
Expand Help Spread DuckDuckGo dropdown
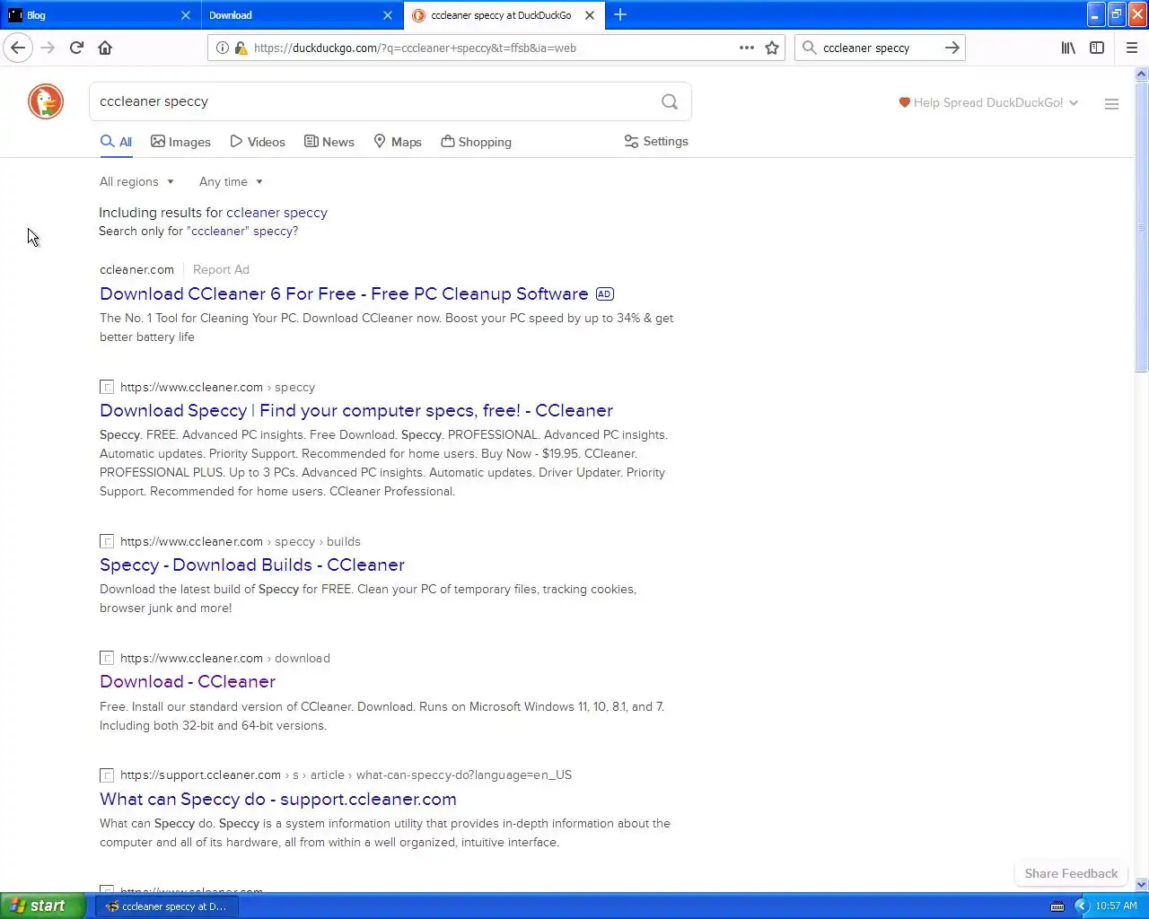(988, 102)
